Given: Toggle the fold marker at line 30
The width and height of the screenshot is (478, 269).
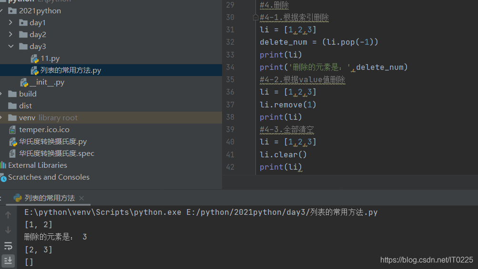Looking at the screenshot, I should point(255,17).
